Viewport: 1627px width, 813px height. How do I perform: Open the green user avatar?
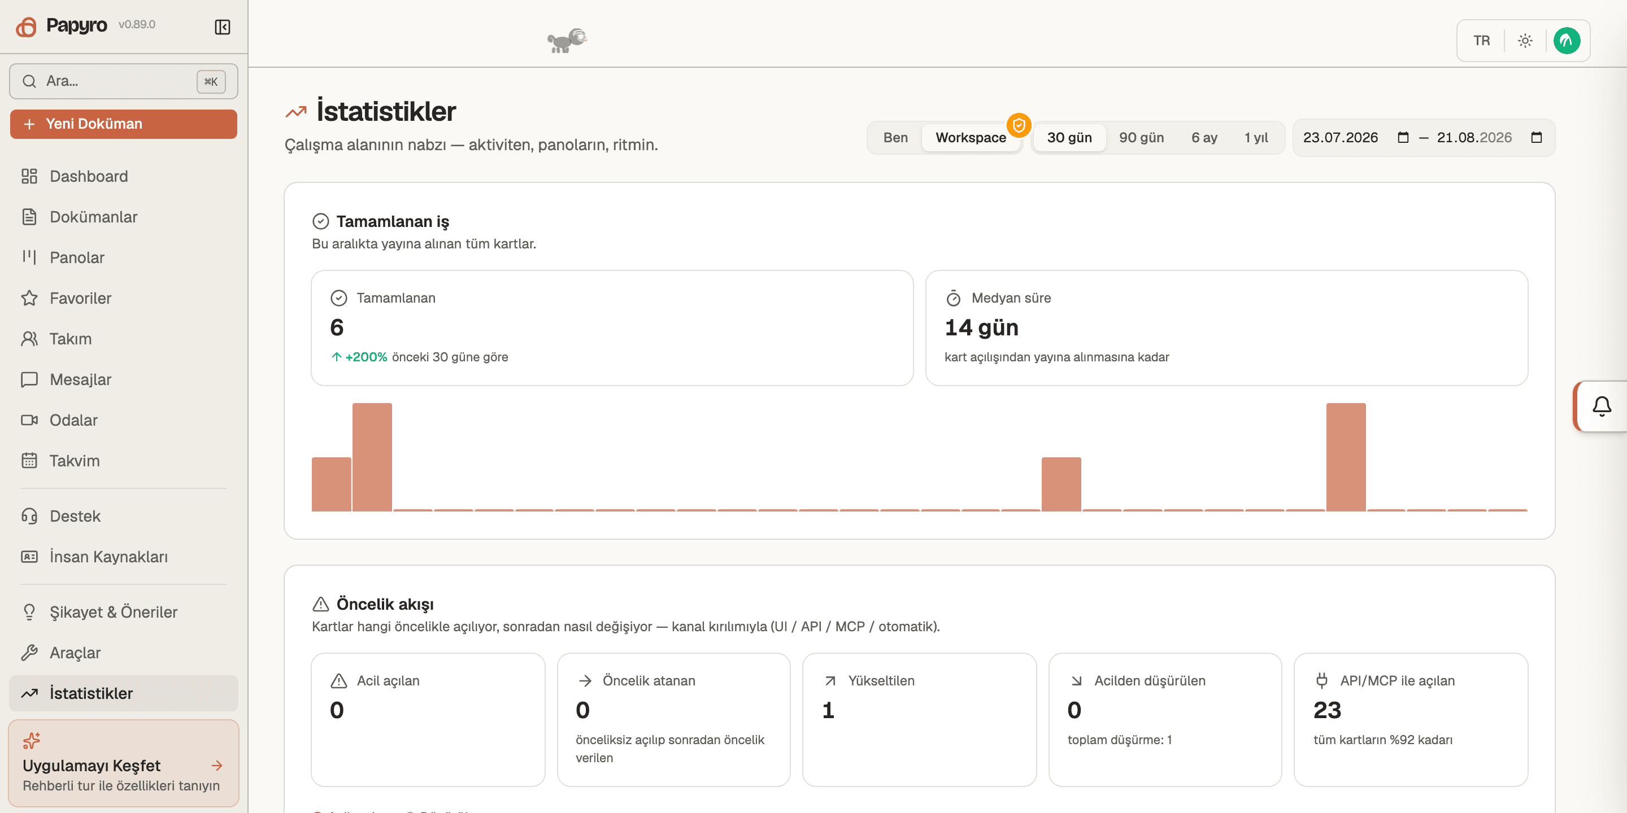pyautogui.click(x=1567, y=41)
